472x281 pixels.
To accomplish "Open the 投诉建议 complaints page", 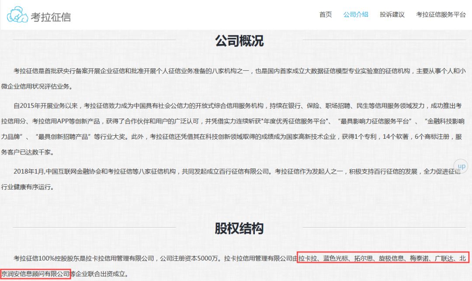I will (x=392, y=14).
